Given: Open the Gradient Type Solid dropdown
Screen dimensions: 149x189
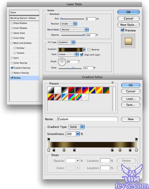Looking at the screenshot, I should (76, 127).
